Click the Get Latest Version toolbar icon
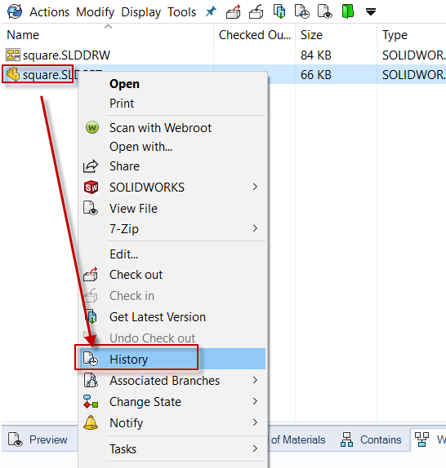The image size is (446, 468). point(279,12)
